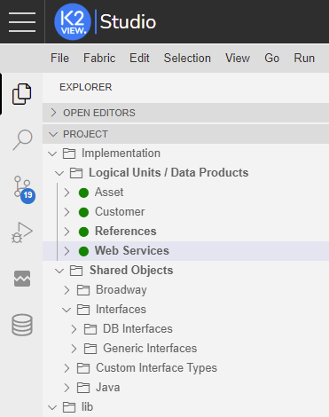Open the chart monitor sidebar icon

click(22, 279)
